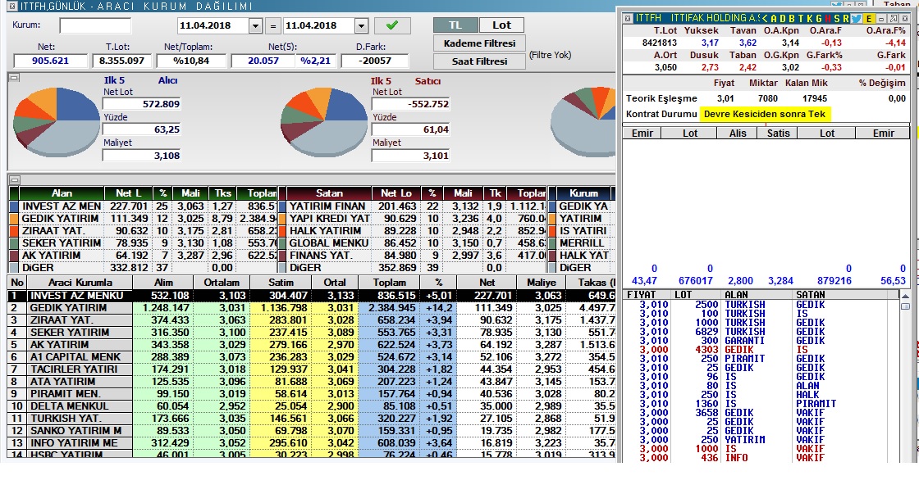Click the Satici pie chart
The width and height of the screenshot is (919, 503).
[x=324, y=122]
